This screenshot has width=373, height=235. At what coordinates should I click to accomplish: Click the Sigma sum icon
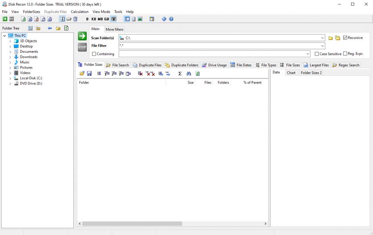(x=180, y=74)
